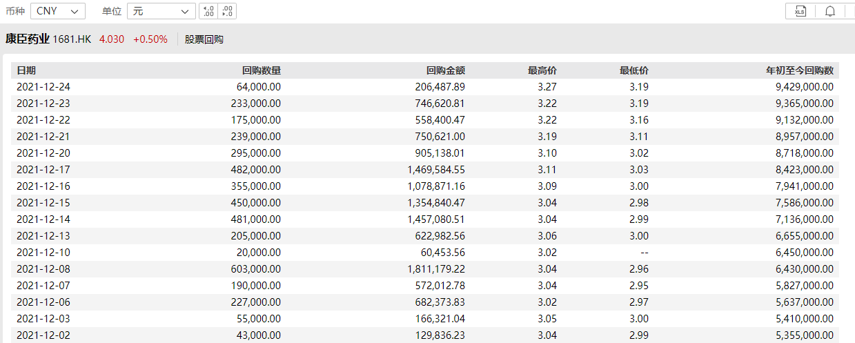Export table using the XLS icon
Image resolution: width=855 pixels, height=343 pixels.
800,11
